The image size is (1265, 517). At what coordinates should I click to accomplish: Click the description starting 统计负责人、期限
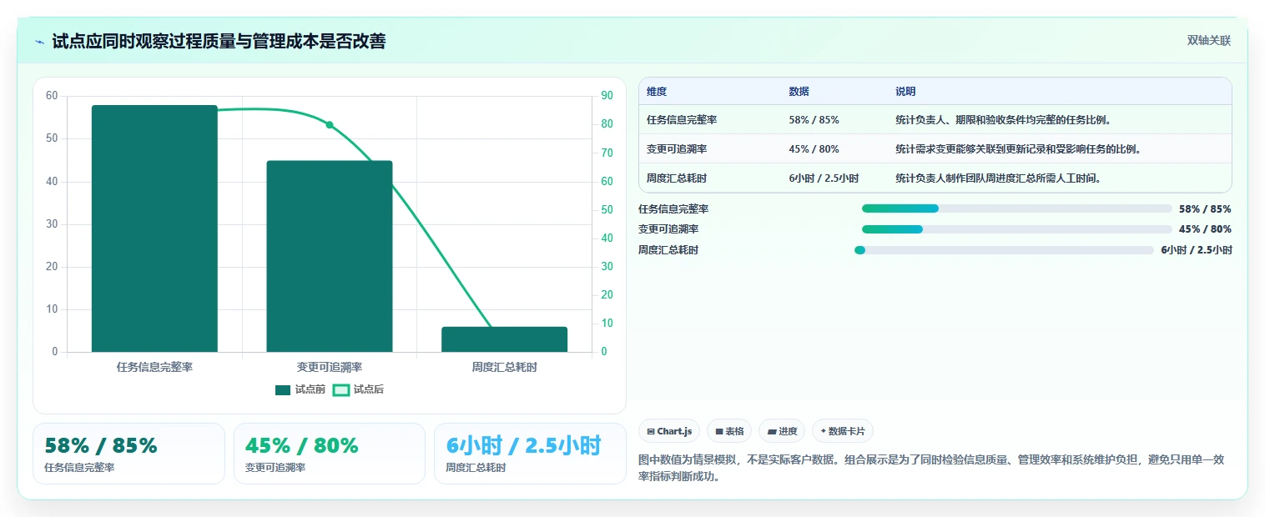click(1003, 120)
